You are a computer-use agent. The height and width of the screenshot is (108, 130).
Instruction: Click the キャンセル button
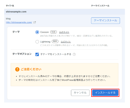(x=80, y=93)
